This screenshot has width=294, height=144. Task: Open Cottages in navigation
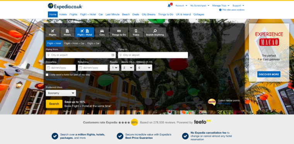pos(199,14)
